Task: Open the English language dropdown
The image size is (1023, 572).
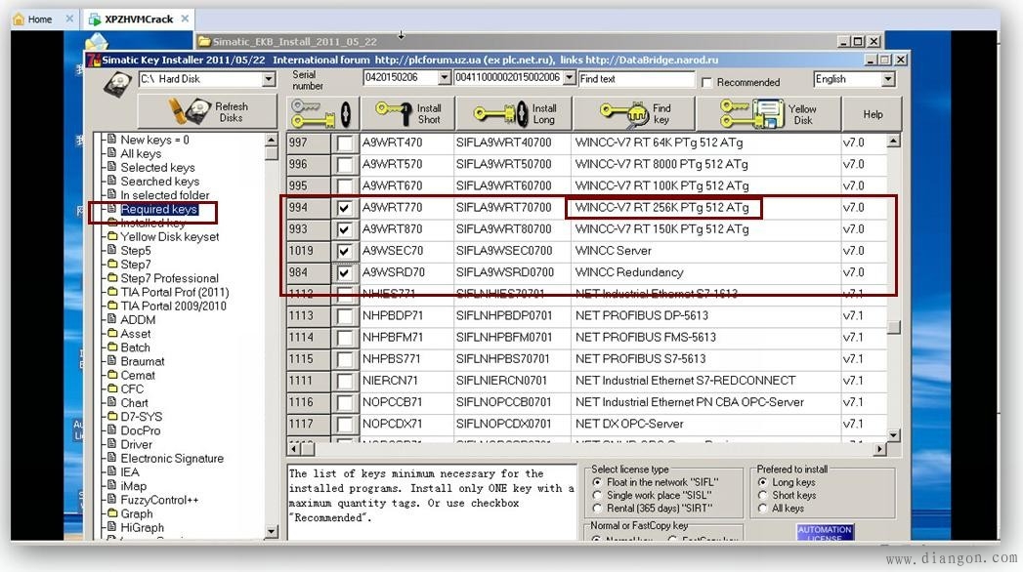Action: pyautogui.click(x=887, y=79)
